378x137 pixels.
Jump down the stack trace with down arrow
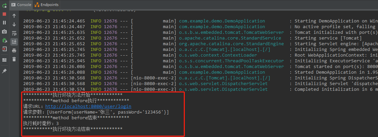tap(14, 24)
